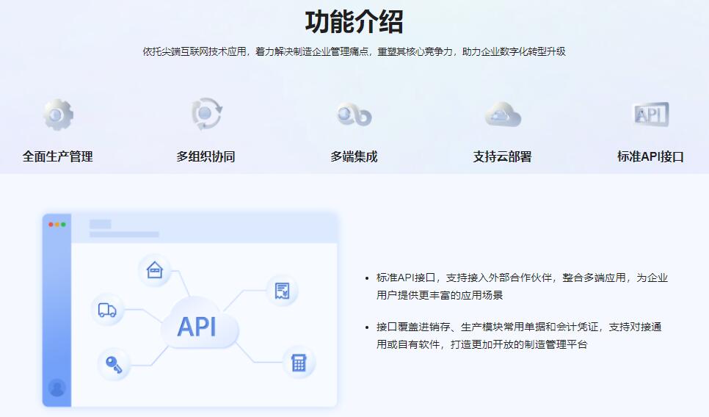Select the calculator icon in the illustration
The width and height of the screenshot is (709, 417).
299,363
